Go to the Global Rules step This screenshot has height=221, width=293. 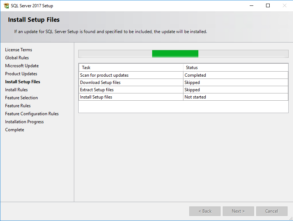pyautogui.click(x=17, y=58)
